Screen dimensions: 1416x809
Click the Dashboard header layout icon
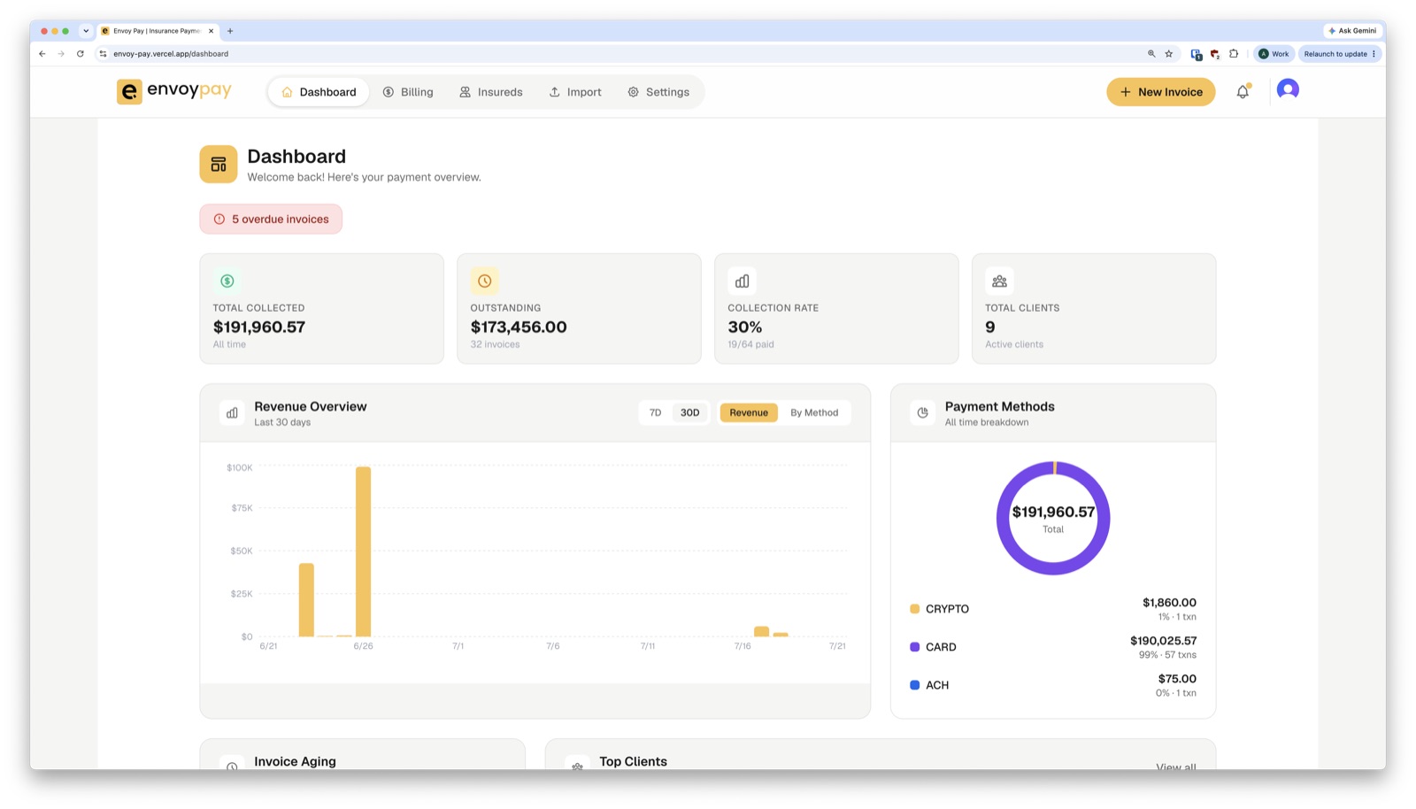(x=219, y=164)
